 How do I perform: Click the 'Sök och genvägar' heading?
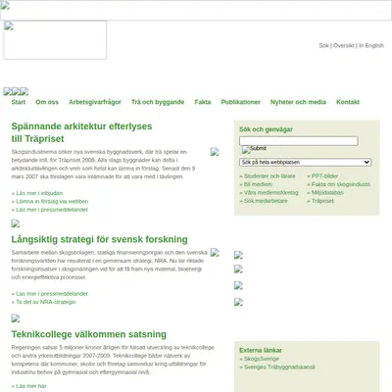[266, 129]
